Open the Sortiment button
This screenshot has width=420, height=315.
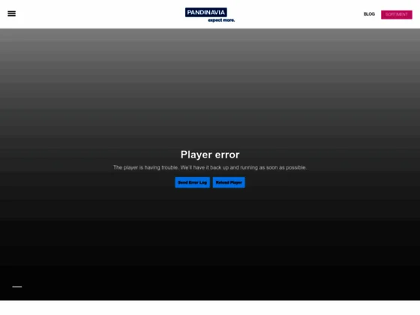pyautogui.click(x=397, y=14)
